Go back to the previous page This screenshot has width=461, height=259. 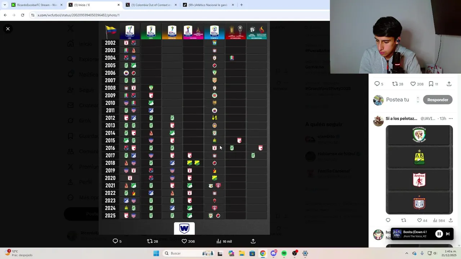point(5,15)
